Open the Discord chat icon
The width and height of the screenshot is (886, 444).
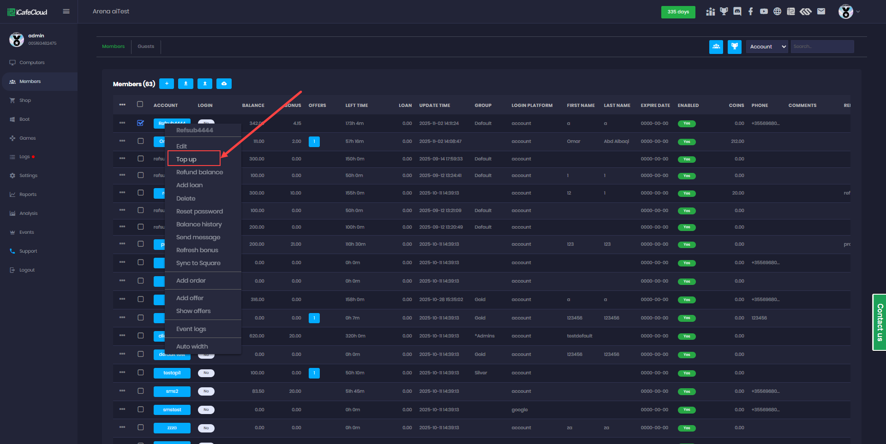[737, 12]
